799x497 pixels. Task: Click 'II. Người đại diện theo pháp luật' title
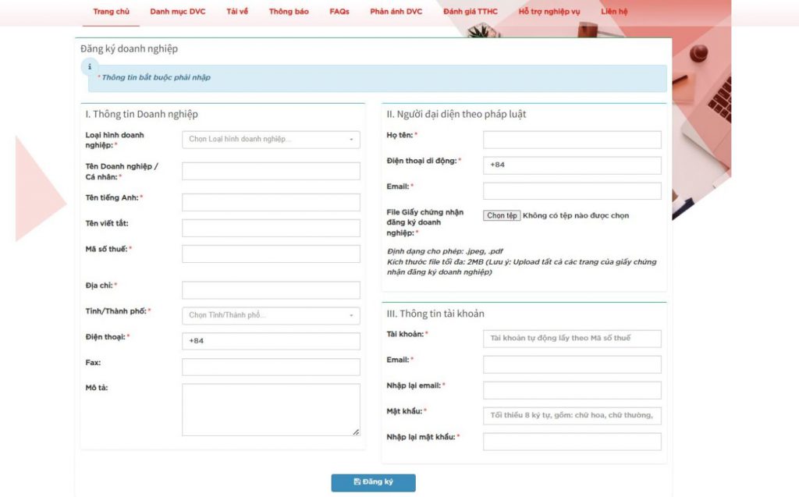pos(456,114)
